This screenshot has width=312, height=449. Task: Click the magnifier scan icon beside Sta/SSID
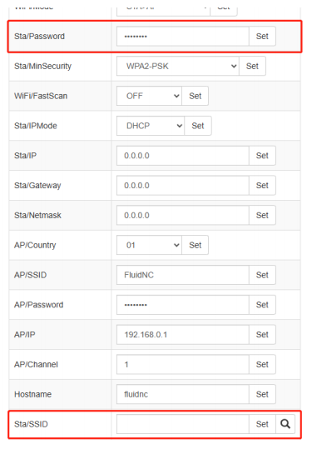(x=285, y=424)
